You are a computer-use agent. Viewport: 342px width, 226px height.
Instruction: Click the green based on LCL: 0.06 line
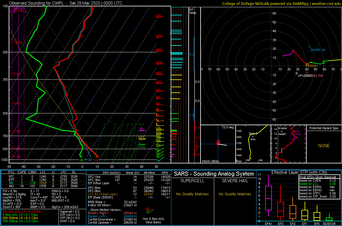pyautogui.click(x=318, y=184)
